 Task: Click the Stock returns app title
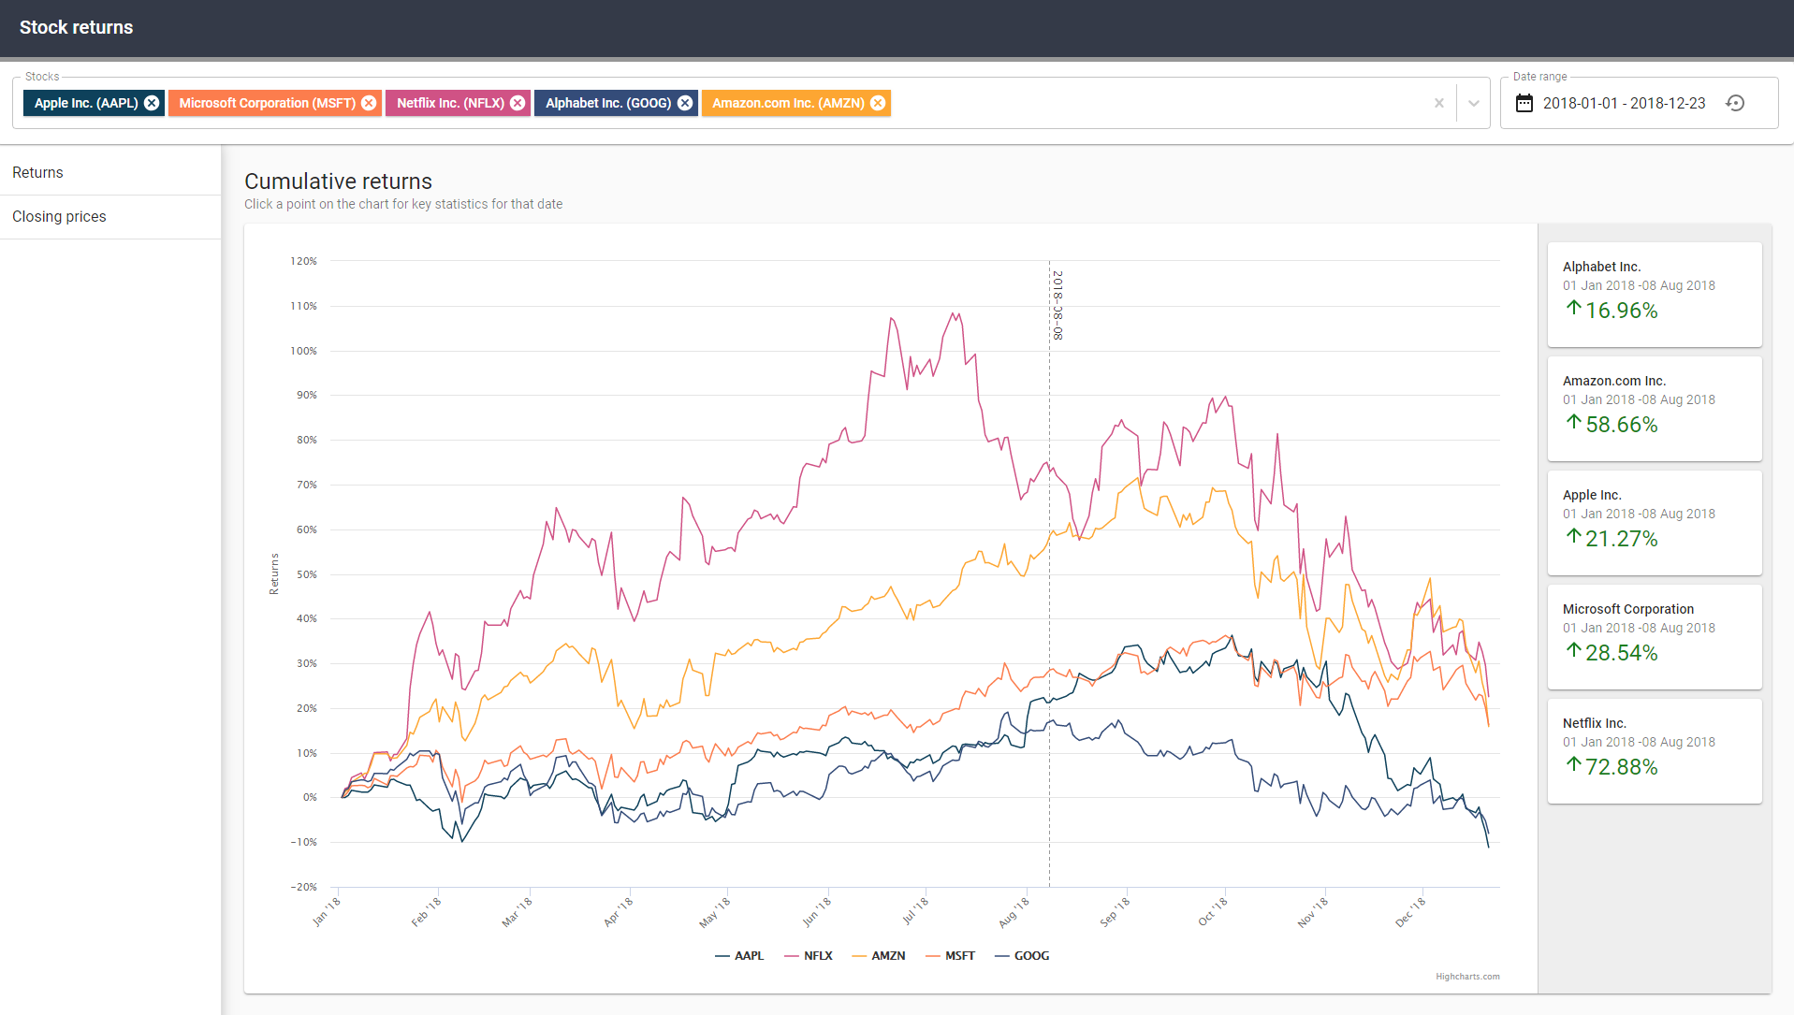coord(77,28)
